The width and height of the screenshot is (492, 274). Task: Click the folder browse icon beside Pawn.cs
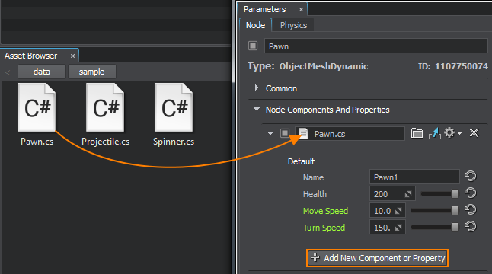(x=417, y=133)
